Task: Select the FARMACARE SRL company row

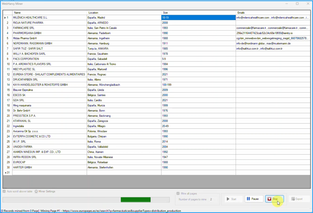Action: 46,28
